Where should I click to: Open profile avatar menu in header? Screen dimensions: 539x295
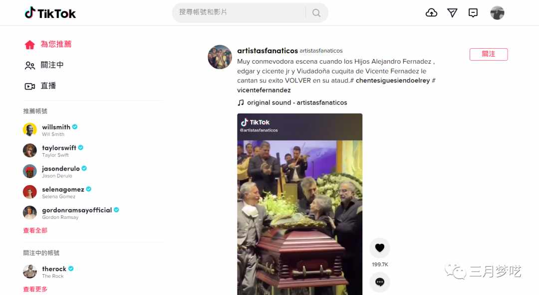pyautogui.click(x=497, y=13)
